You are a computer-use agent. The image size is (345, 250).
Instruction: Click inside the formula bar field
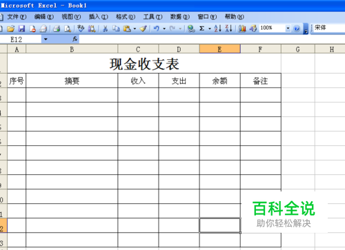(x=212, y=39)
